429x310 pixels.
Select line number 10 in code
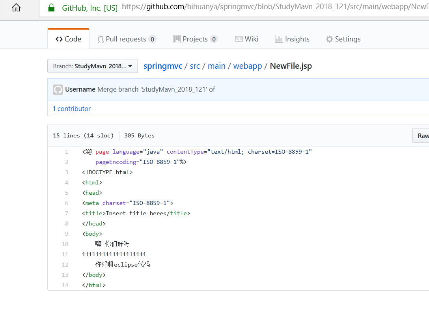click(65, 244)
